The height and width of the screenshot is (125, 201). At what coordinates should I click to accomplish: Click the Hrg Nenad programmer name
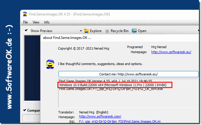(159, 47)
